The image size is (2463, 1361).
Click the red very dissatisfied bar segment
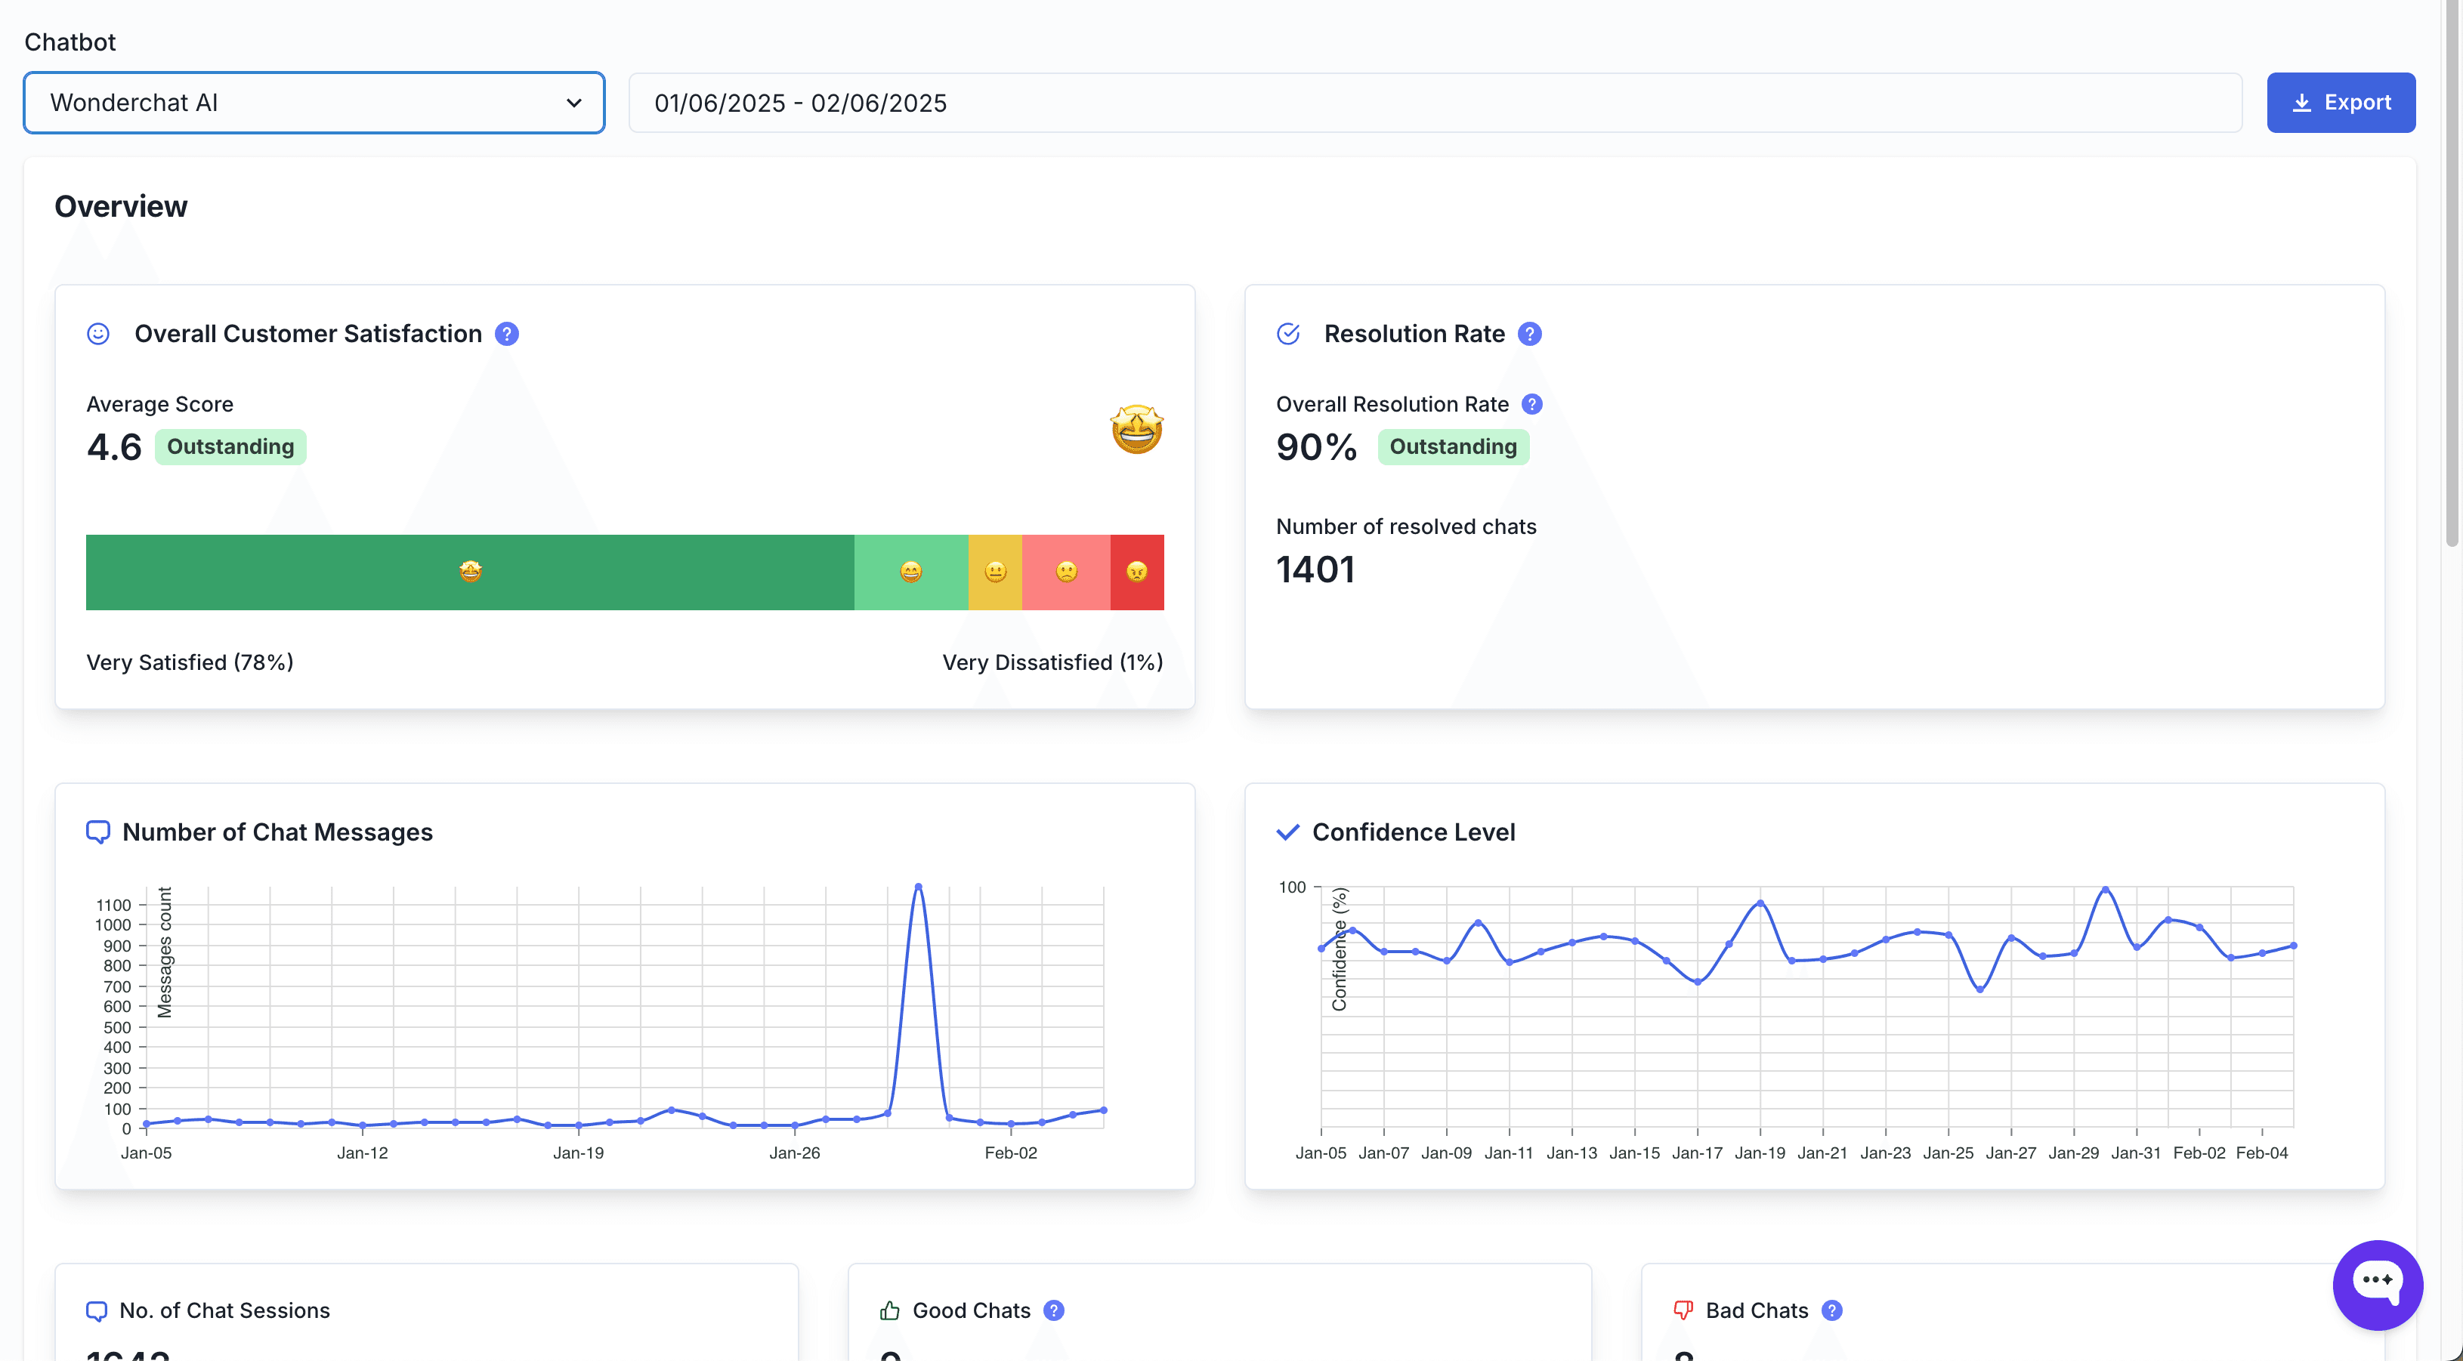1137,572
